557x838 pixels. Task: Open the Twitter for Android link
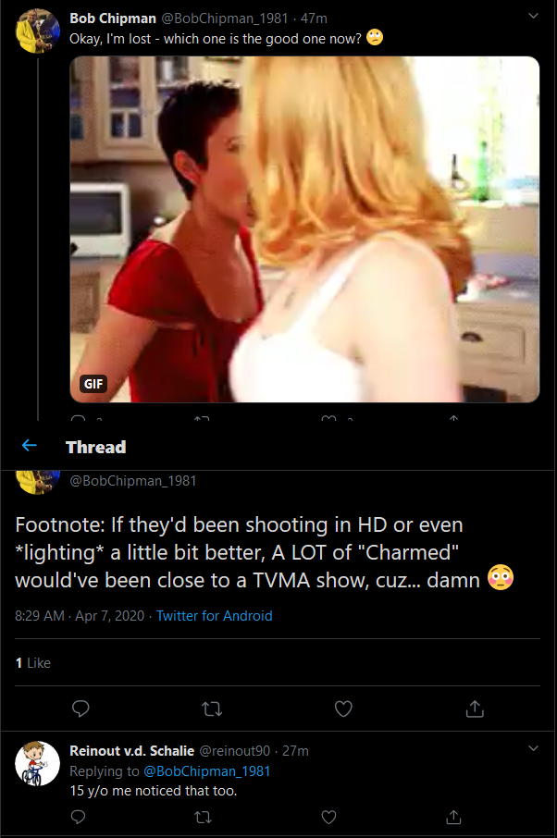[x=215, y=616]
